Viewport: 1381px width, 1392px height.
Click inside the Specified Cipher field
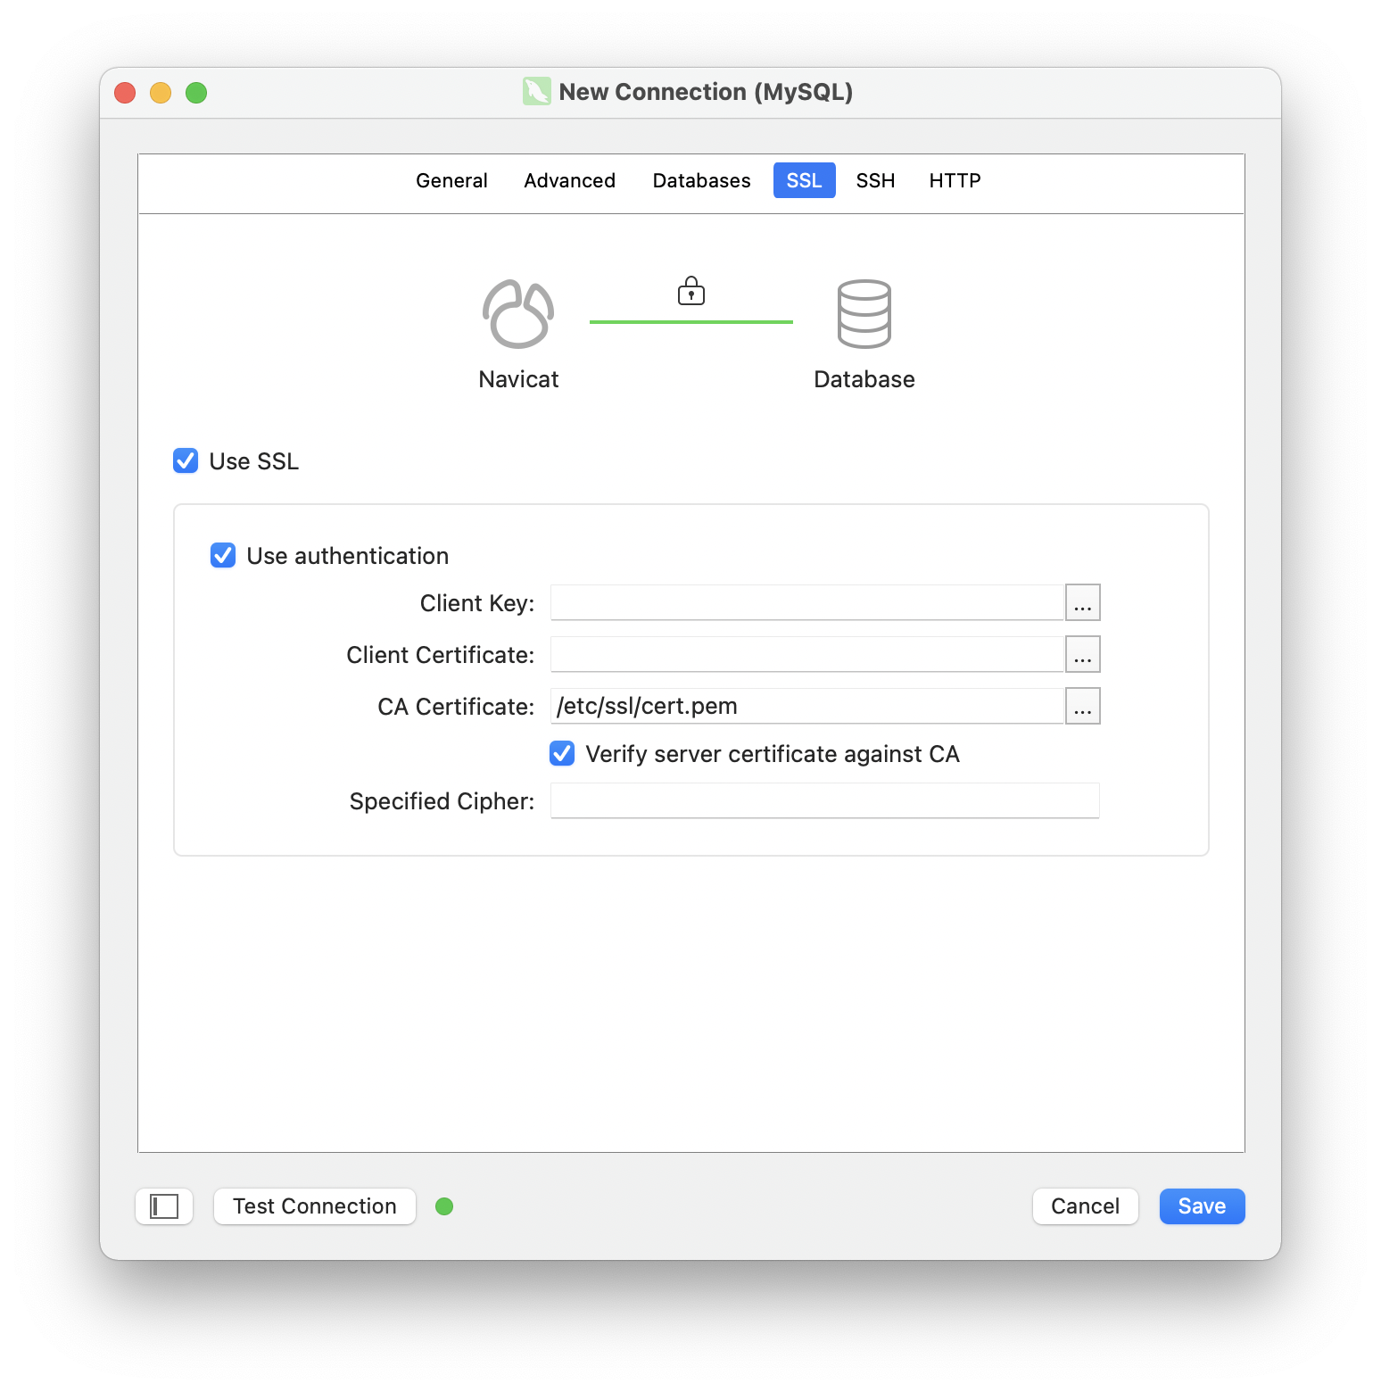click(823, 800)
